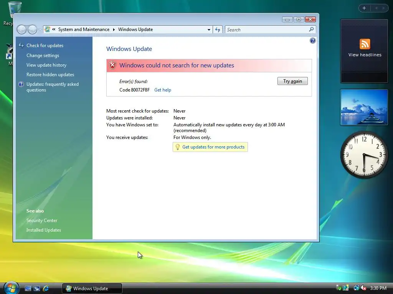Viewport: 393px width, 294px height.
Task: Click Get updates for more products
Action: (213, 147)
